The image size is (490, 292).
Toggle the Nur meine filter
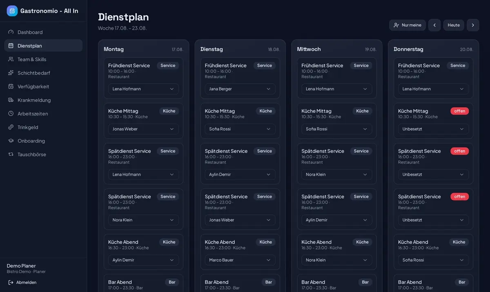coord(407,25)
